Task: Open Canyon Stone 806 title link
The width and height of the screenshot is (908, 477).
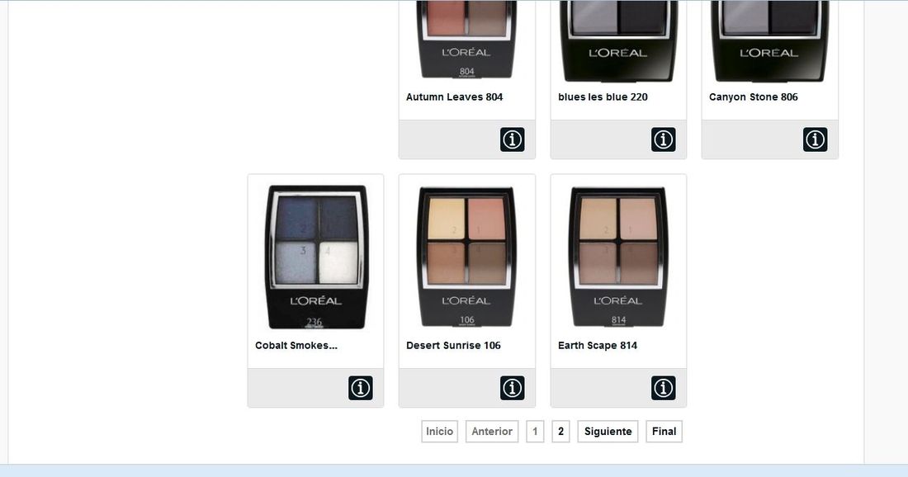Action: [754, 97]
